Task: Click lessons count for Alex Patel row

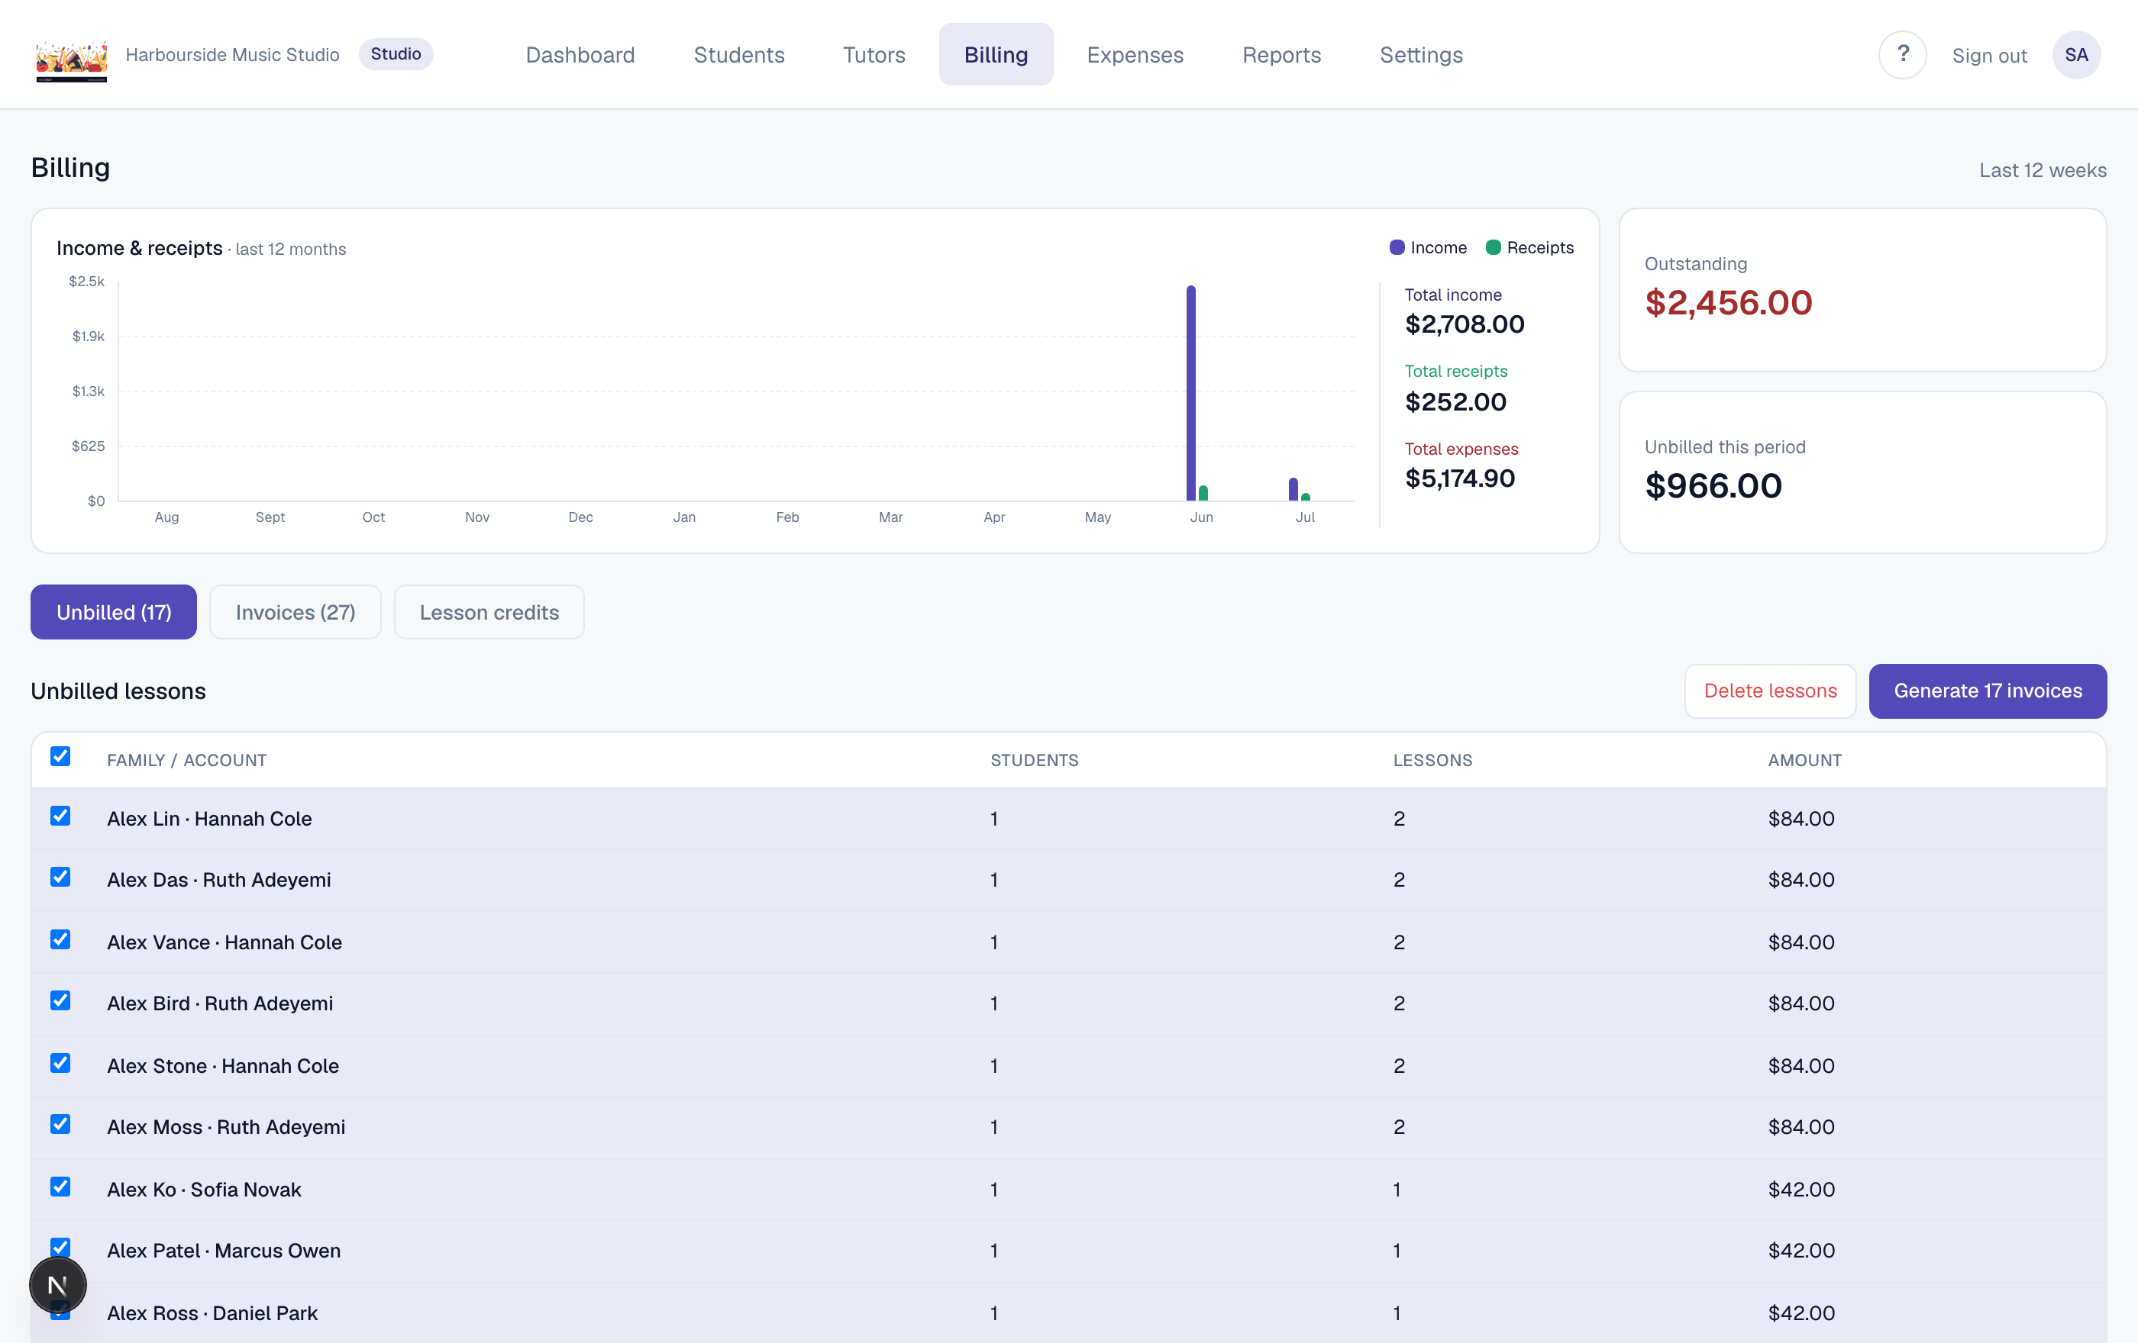Action: [x=1397, y=1250]
